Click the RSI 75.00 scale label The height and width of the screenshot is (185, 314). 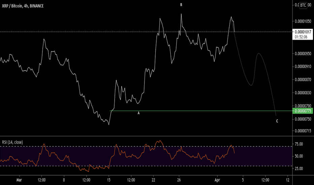click(x=299, y=144)
